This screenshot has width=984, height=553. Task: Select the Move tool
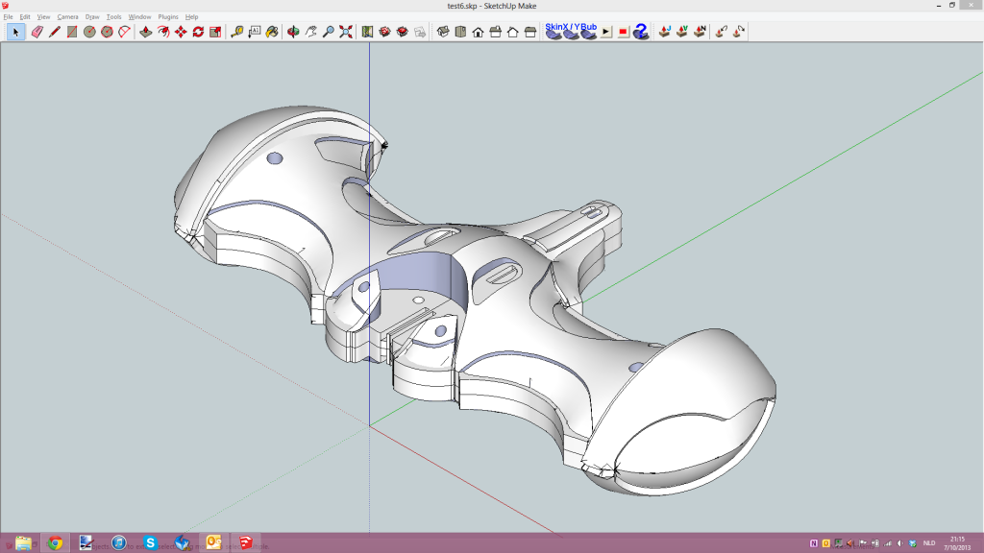(x=181, y=32)
